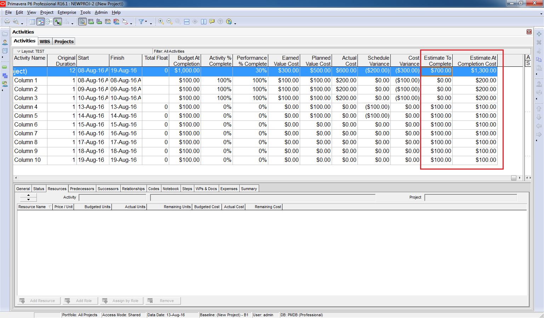Open the dropdown arrow next to Print Preview

[22, 23]
